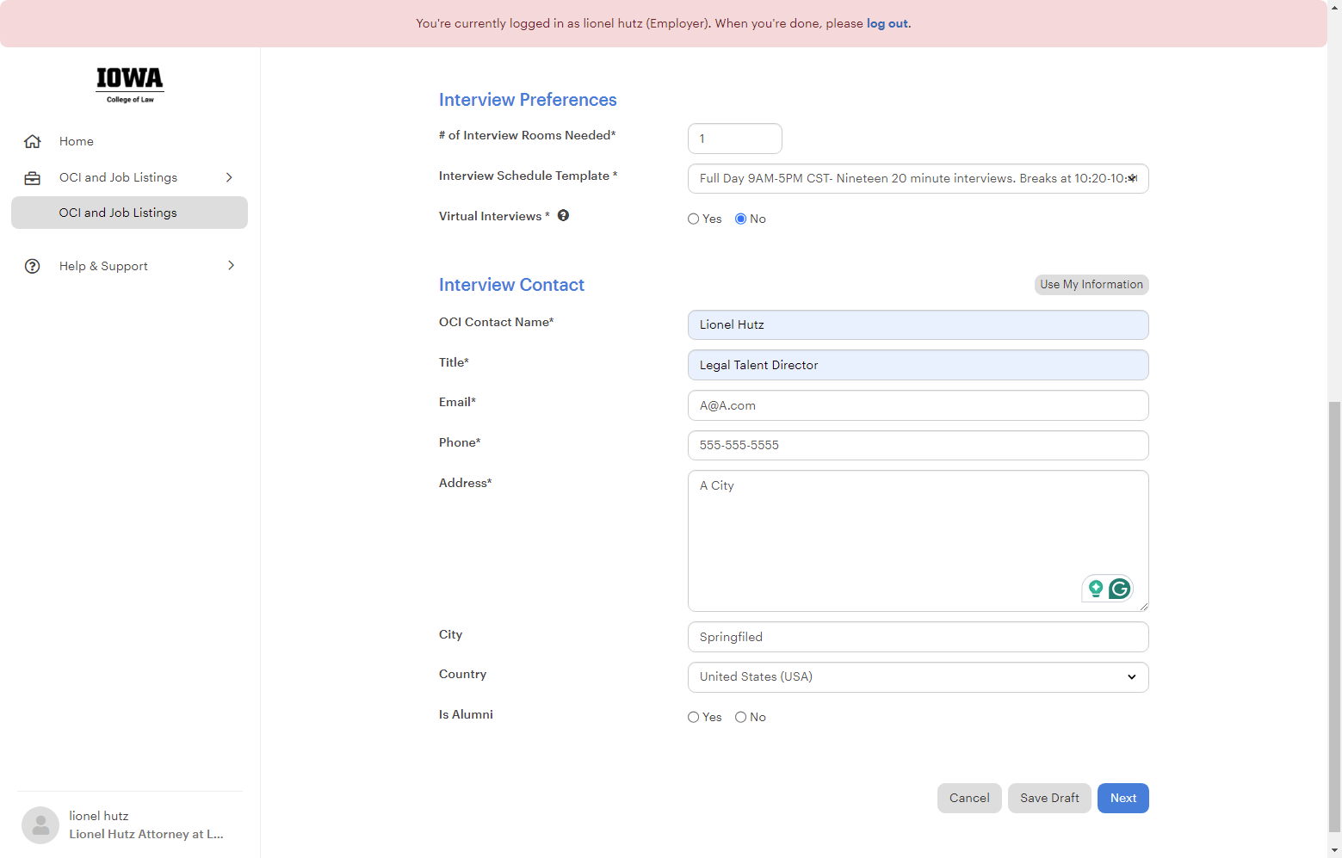Open Help & Support menu
This screenshot has width=1342, height=858.
pyautogui.click(x=103, y=266)
